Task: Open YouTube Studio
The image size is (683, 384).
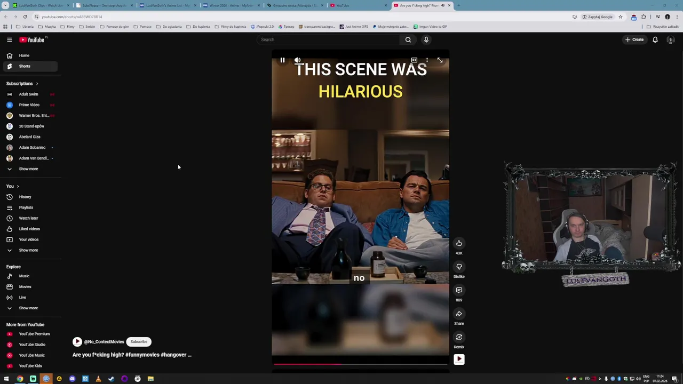Action: [x=29, y=345]
